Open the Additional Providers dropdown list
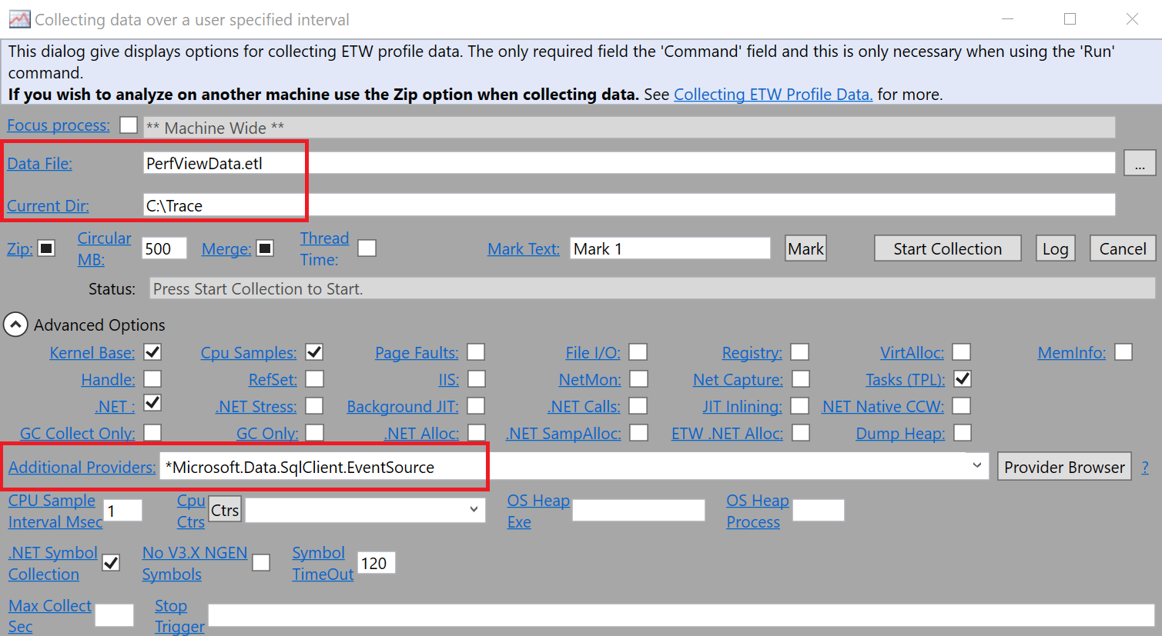 coord(976,466)
